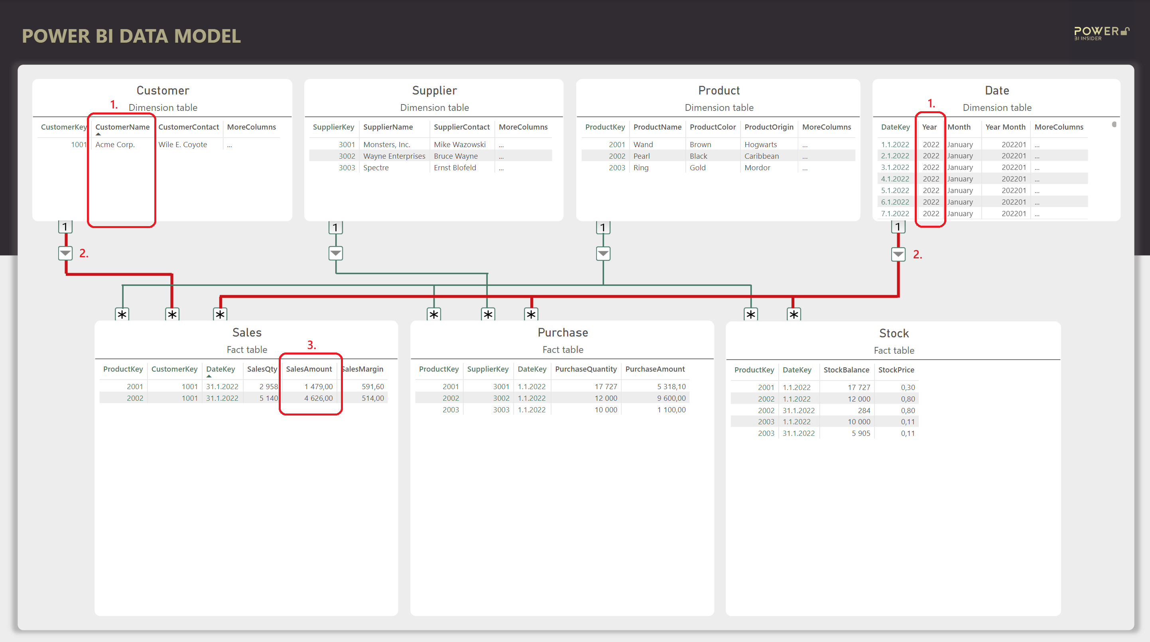Click the '1' cardinality marker under Supplier table
Image resolution: width=1150 pixels, height=642 pixels.
(335, 228)
